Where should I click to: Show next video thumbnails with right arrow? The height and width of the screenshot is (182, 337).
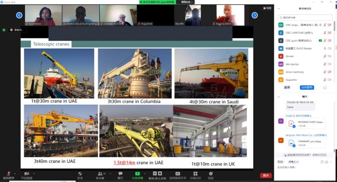[255, 15]
